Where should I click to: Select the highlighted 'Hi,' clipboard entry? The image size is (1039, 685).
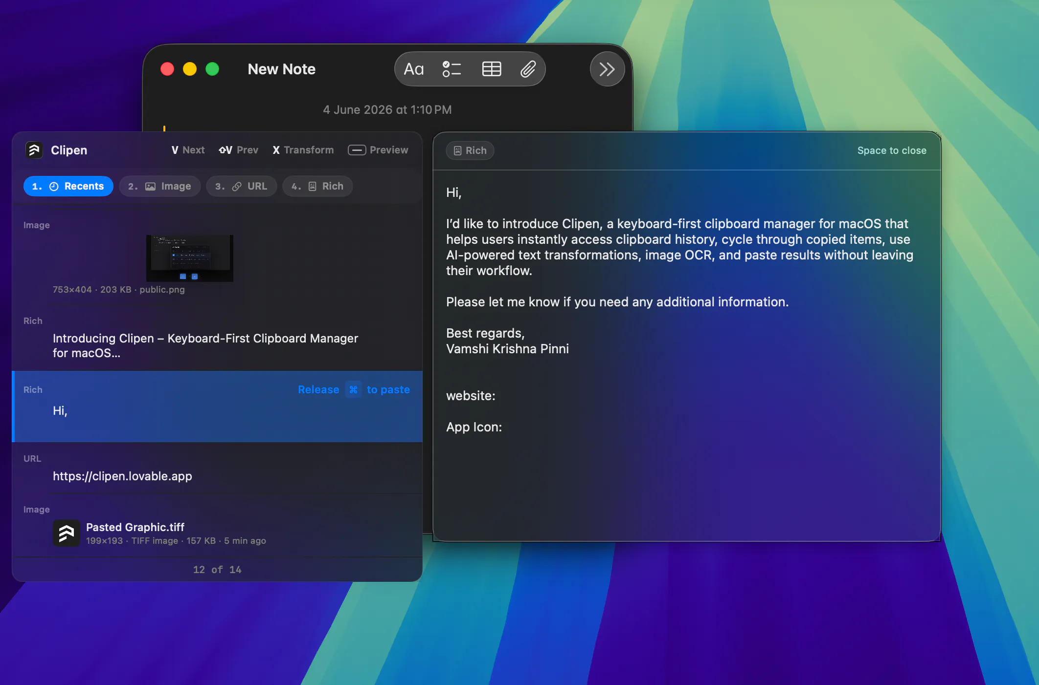[x=217, y=407]
